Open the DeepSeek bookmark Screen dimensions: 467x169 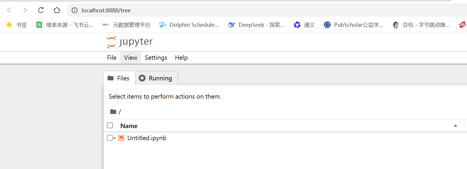click(x=256, y=25)
